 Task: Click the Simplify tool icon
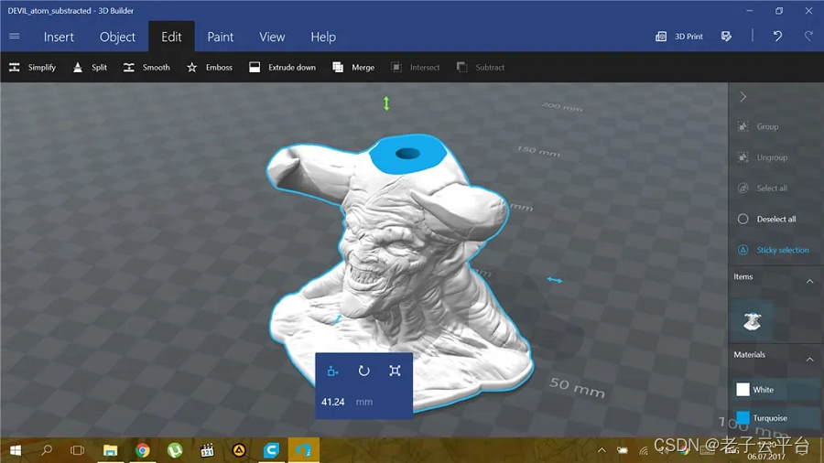14,67
